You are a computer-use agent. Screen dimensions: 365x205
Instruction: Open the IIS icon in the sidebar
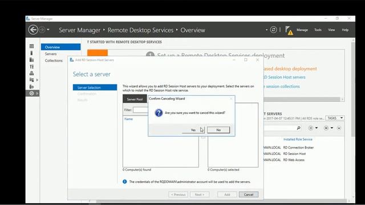click(32, 87)
